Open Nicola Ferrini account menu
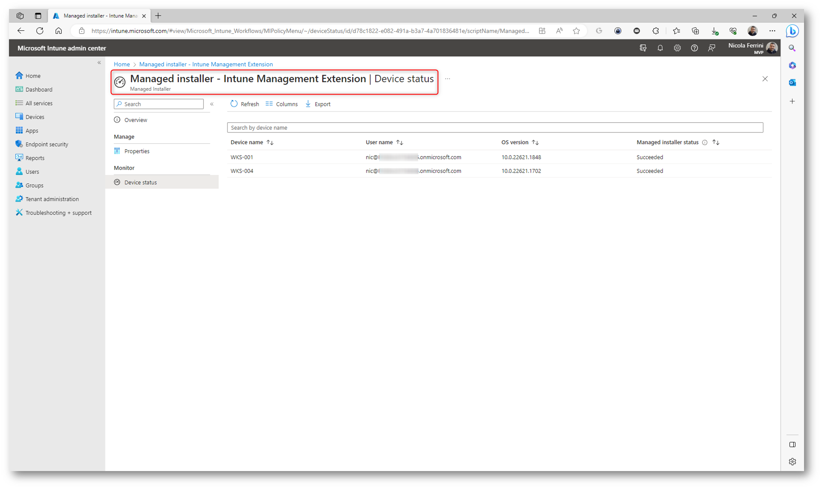The image size is (822, 489). click(x=752, y=48)
